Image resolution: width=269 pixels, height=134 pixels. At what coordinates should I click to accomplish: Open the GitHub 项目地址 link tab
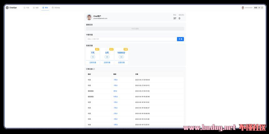click(56, 8)
